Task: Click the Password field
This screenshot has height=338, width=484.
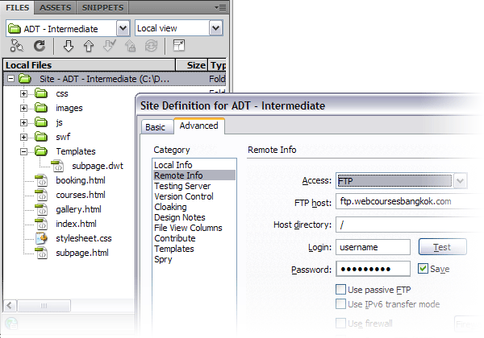Action: coord(373,269)
